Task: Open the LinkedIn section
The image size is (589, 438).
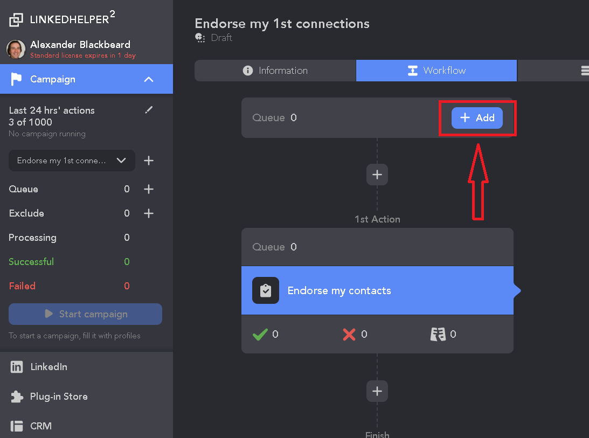Action: click(x=86, y=367)
